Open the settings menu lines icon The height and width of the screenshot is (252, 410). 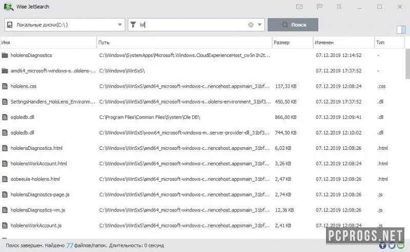339,7
